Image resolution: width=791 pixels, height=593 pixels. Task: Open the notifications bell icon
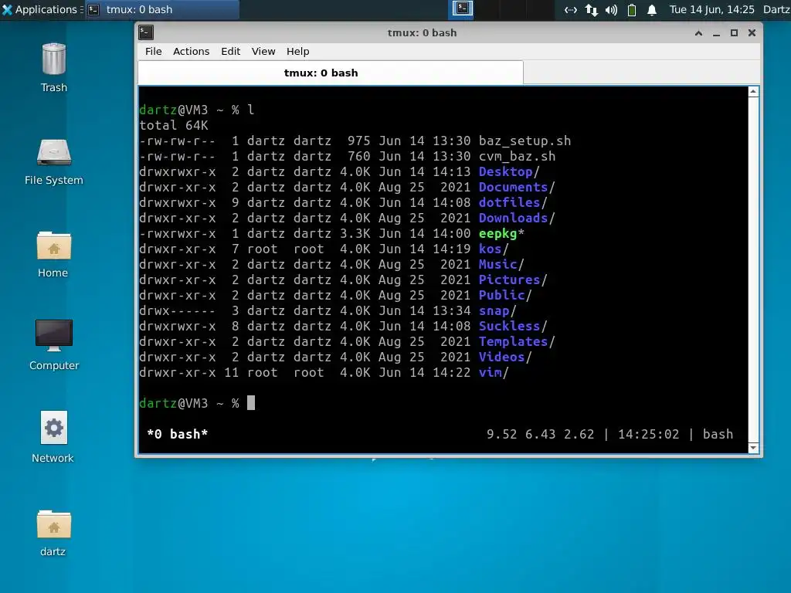(652, 9)
